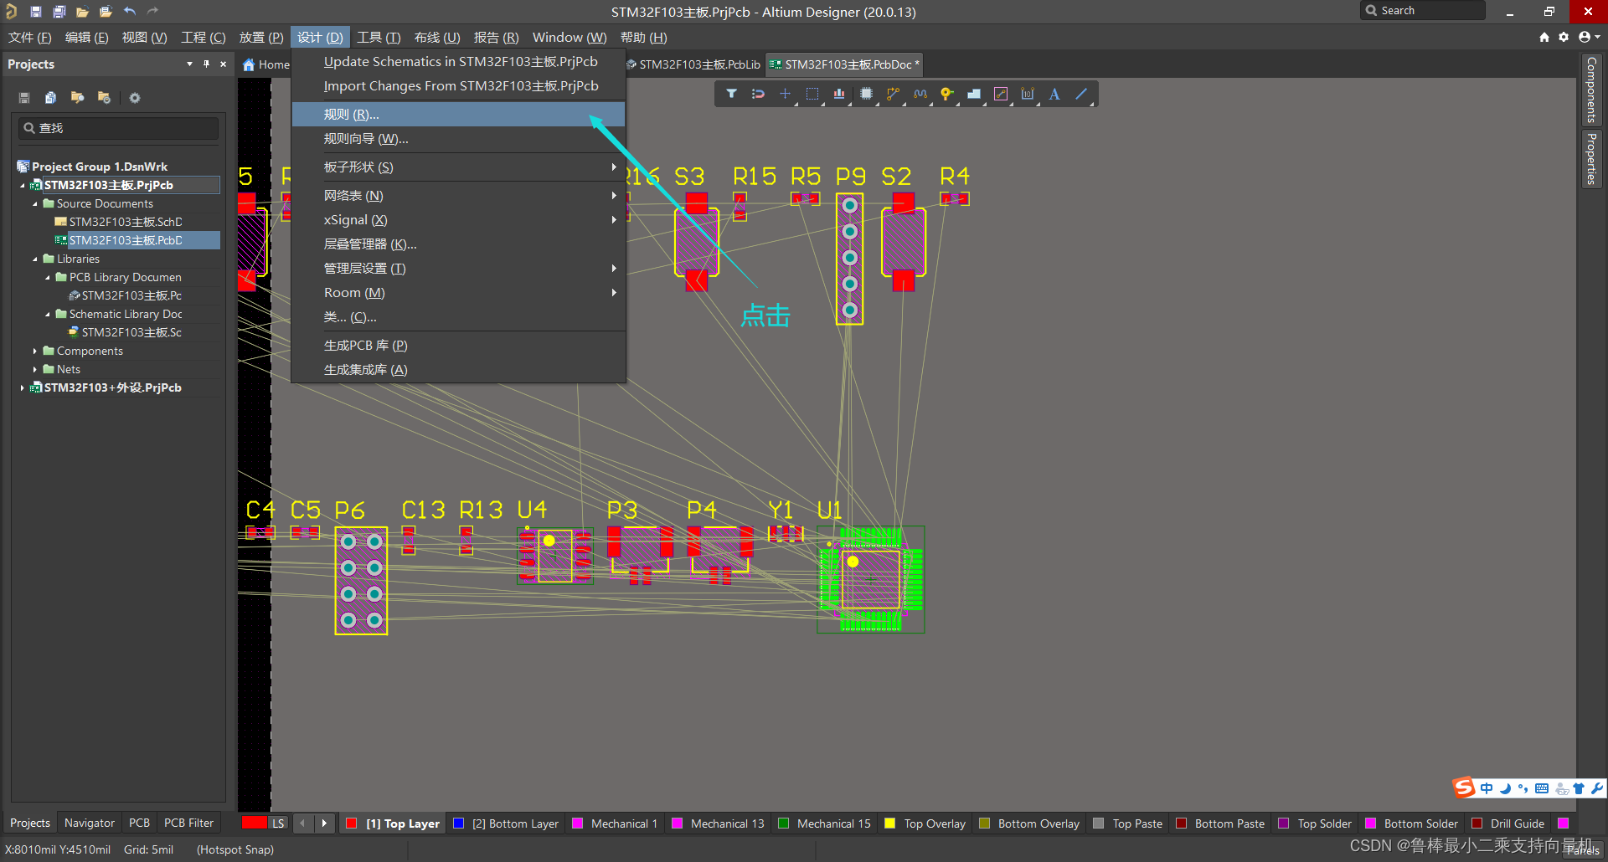This screenshot has height=862, width=1608.
Task: Collapse the Source Documents folder
Action: 35,204
